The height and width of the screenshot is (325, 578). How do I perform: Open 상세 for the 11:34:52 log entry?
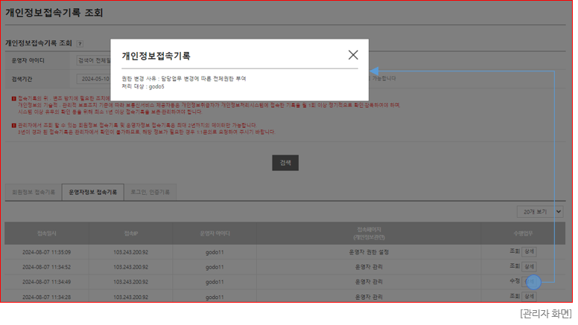529,266
